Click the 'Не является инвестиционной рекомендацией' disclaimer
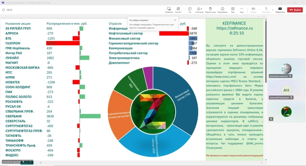The height and width of the screenshot is (166, 306). coord(235,156)
